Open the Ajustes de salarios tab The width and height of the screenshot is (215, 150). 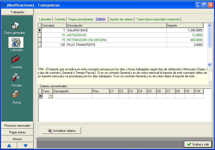click(x=121, y=19)
